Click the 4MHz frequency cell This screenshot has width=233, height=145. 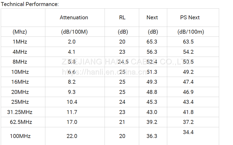click(x=20, y=52)
